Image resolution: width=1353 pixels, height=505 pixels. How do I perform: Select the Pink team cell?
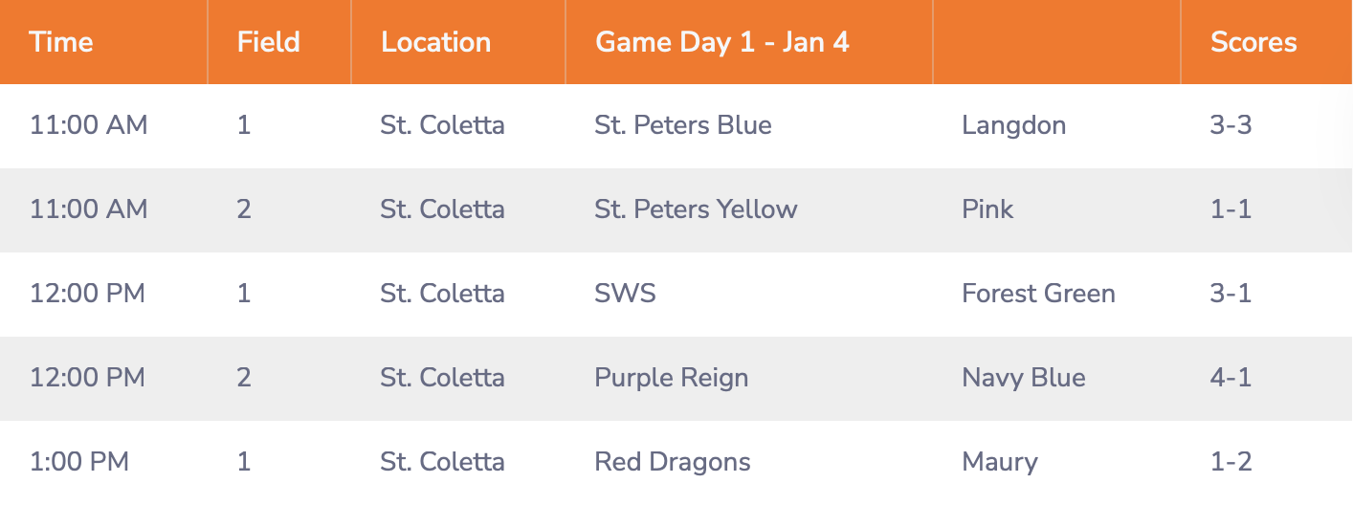pyautogui.click(x=987, y=209)
